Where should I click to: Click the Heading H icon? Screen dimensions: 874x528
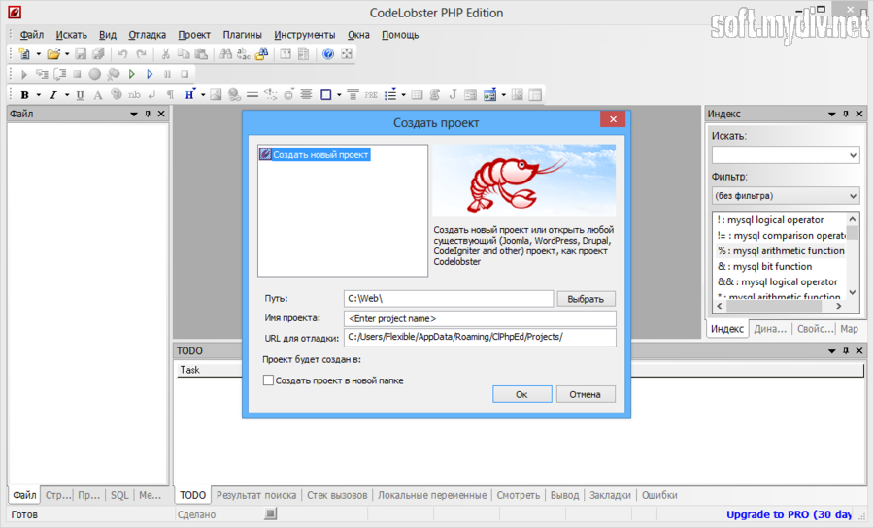point(189,95)
